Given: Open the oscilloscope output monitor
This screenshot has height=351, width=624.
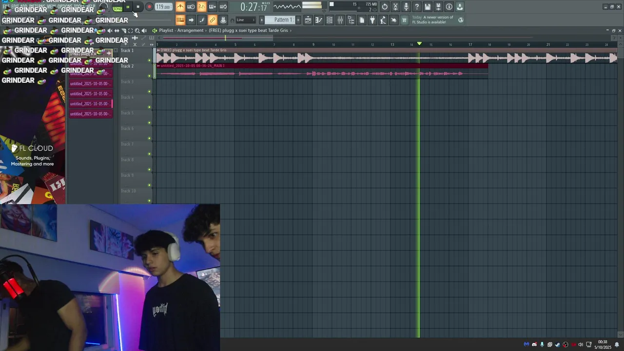Looking at the screenshot, I should (x=287, y=6).
